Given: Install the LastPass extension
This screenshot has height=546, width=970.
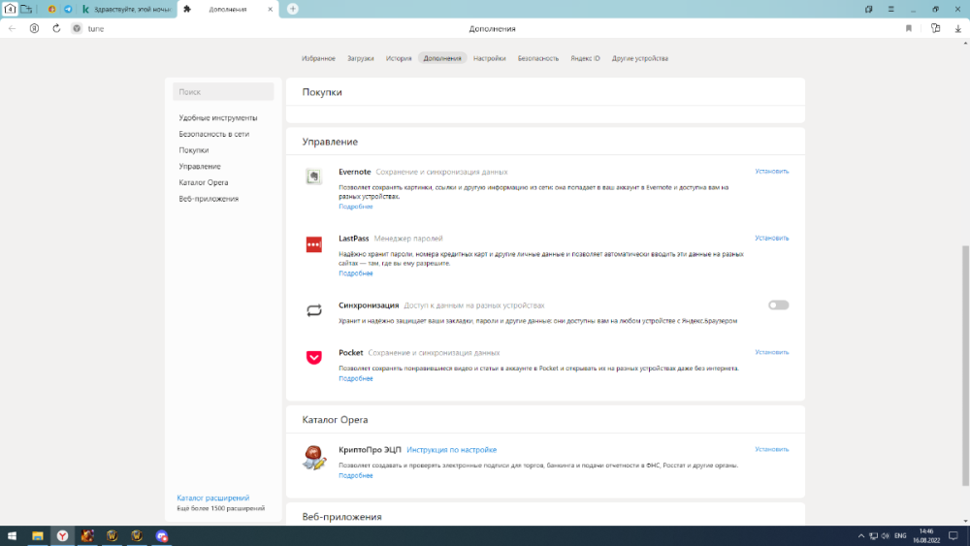Looking at the screenshot, I should pos(771,238).
